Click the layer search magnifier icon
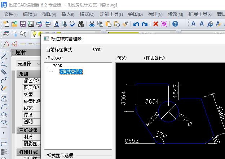This screenshot has width=225, height=159. tap(23, 34)
